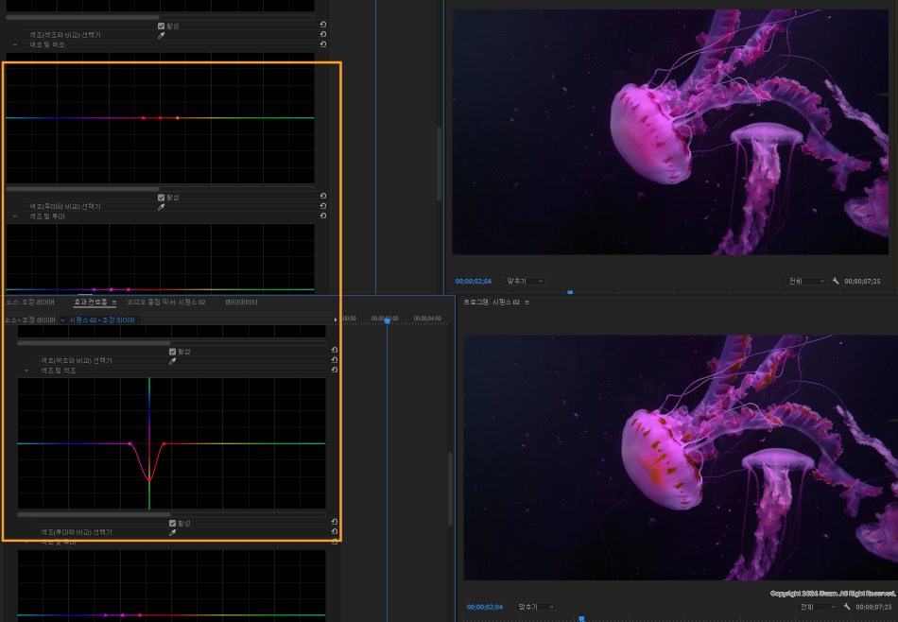898x622 pixels.
Task: Click eyedropper for 색조(채도와 비교) 선택기 in upper panel
Action: pos(162,36)
